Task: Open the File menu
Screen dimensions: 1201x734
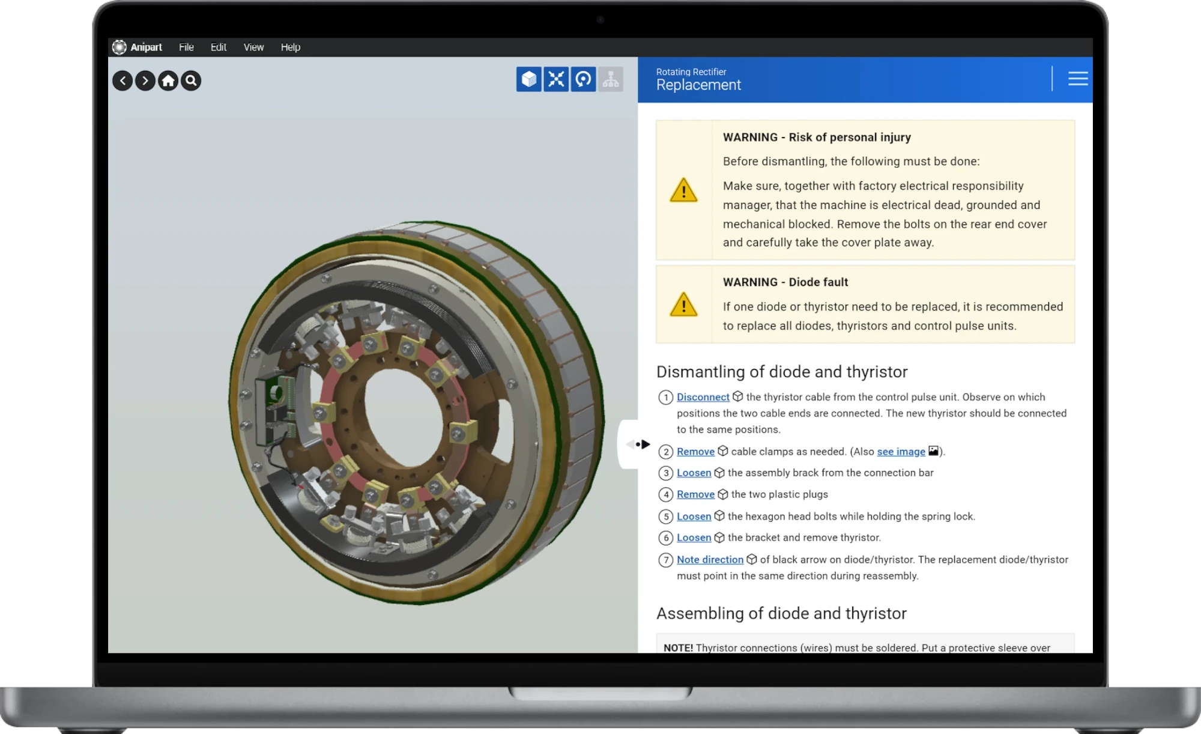Action: click(x=186, y=47)
